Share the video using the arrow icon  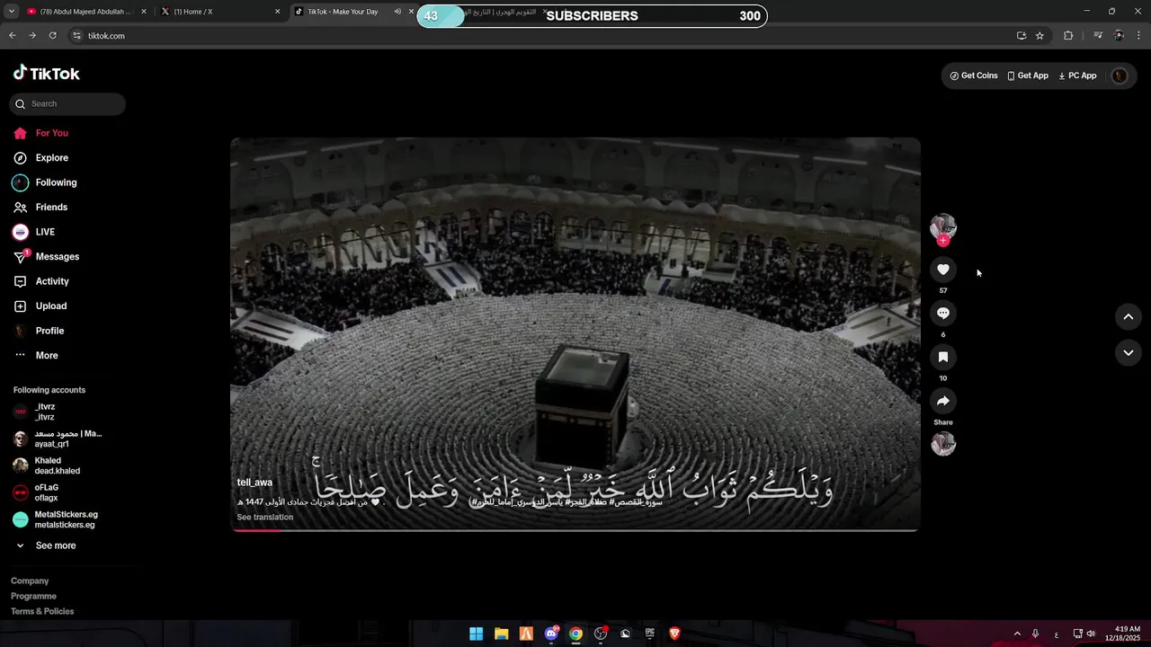tap(943, 401)
